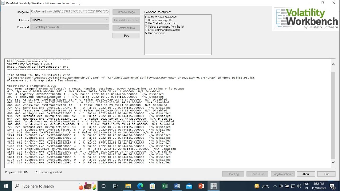Open Task View in taskbar
This screenshot has width=340, height=191.
pos(115,186)
